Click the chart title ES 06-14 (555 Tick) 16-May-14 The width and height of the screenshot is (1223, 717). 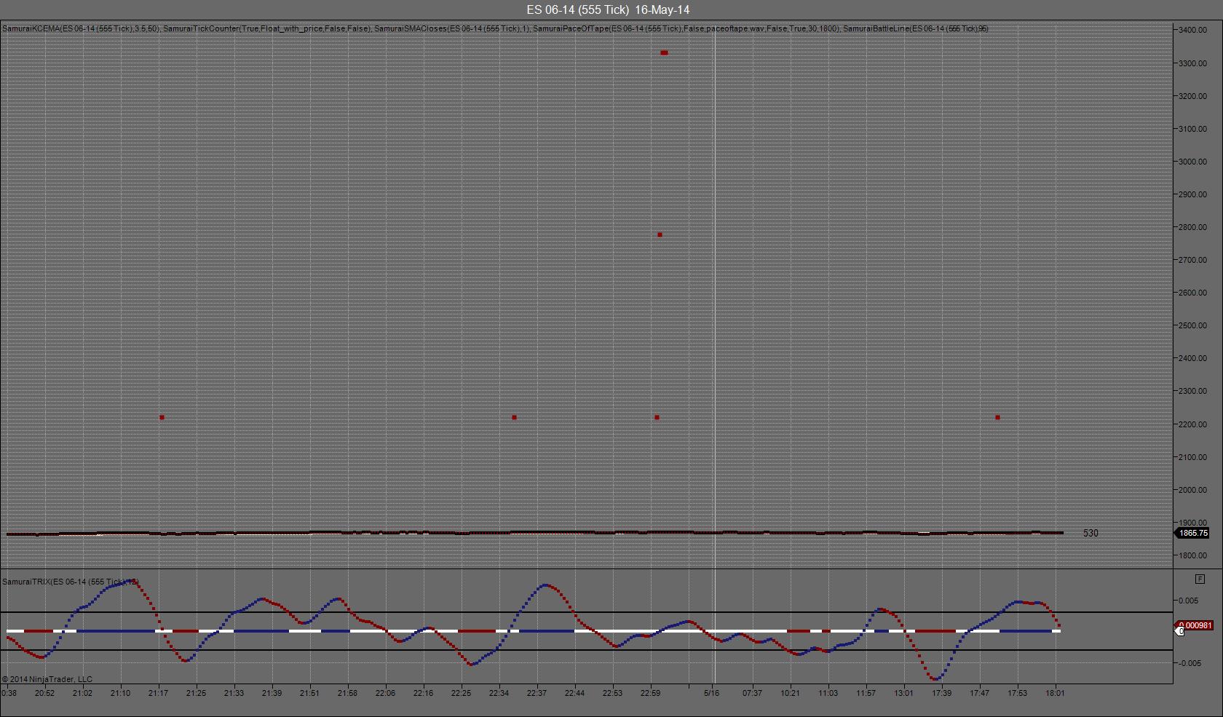(608, 9)
